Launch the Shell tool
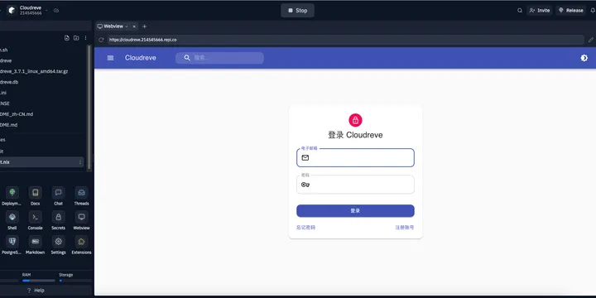The image size is (596, 298). [12, 217]
